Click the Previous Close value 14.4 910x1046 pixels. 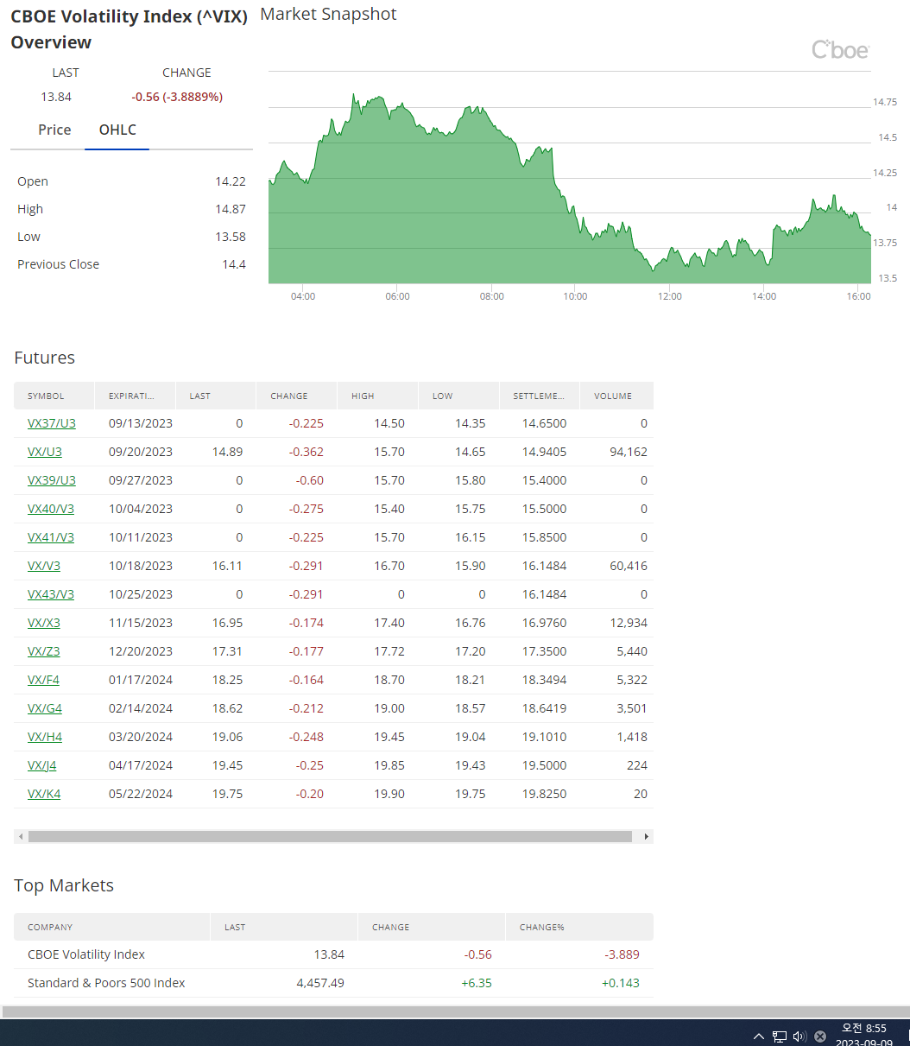click(x=234, y=264)
